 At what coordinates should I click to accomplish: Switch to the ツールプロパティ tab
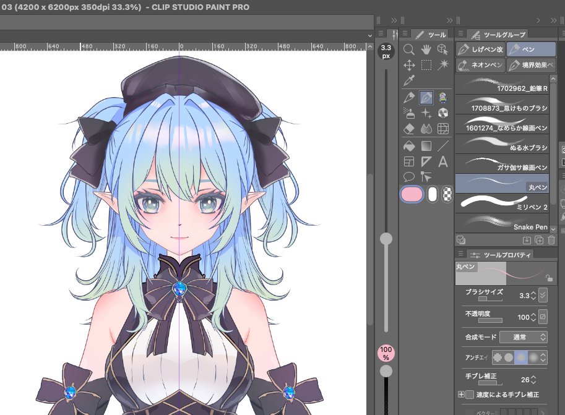[x=501, y=255]
